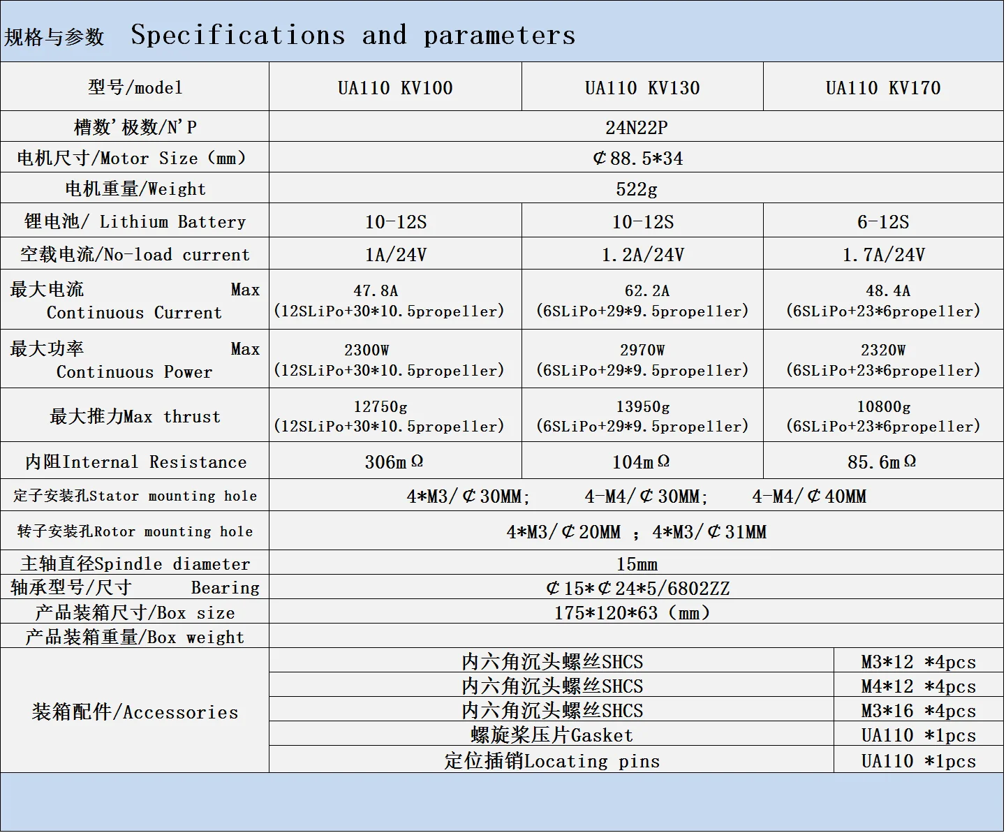The height and width of the screenshot is (833, 1006).
Task: Select the "13950g" thrust value
Action: point(643,406)
